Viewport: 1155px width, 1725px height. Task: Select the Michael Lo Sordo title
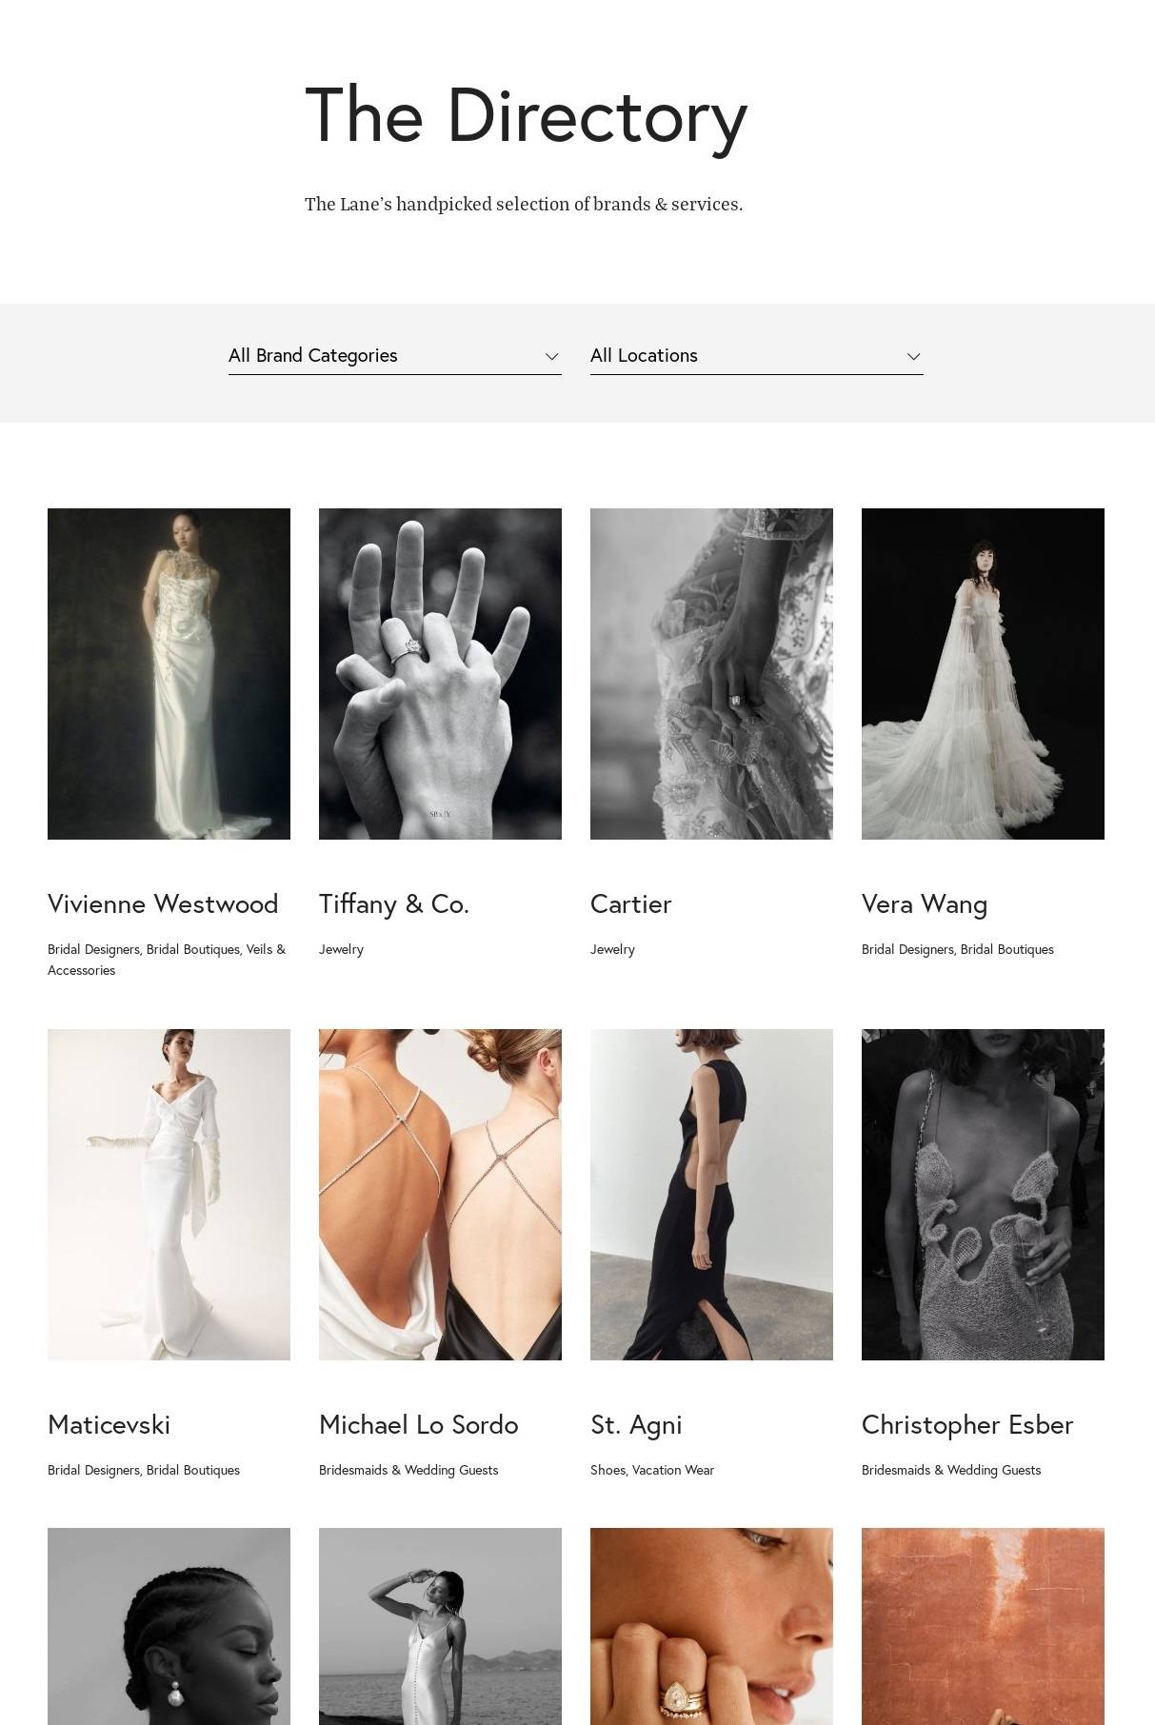tap(419, 1424)
